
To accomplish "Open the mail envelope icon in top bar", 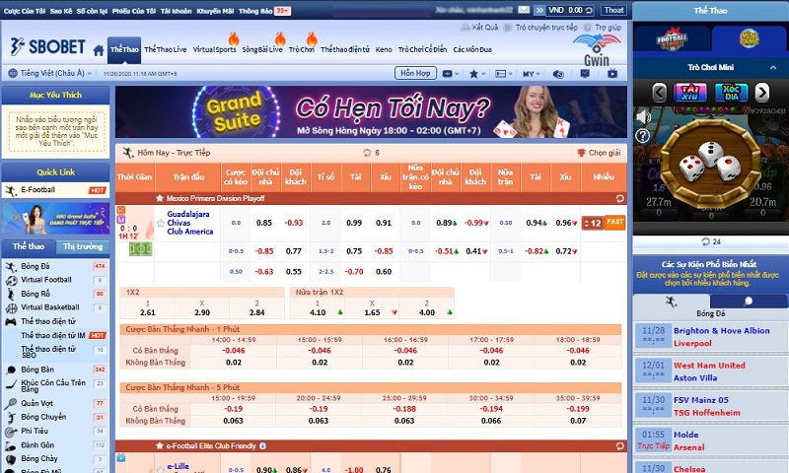I will (x=524, y=10).
